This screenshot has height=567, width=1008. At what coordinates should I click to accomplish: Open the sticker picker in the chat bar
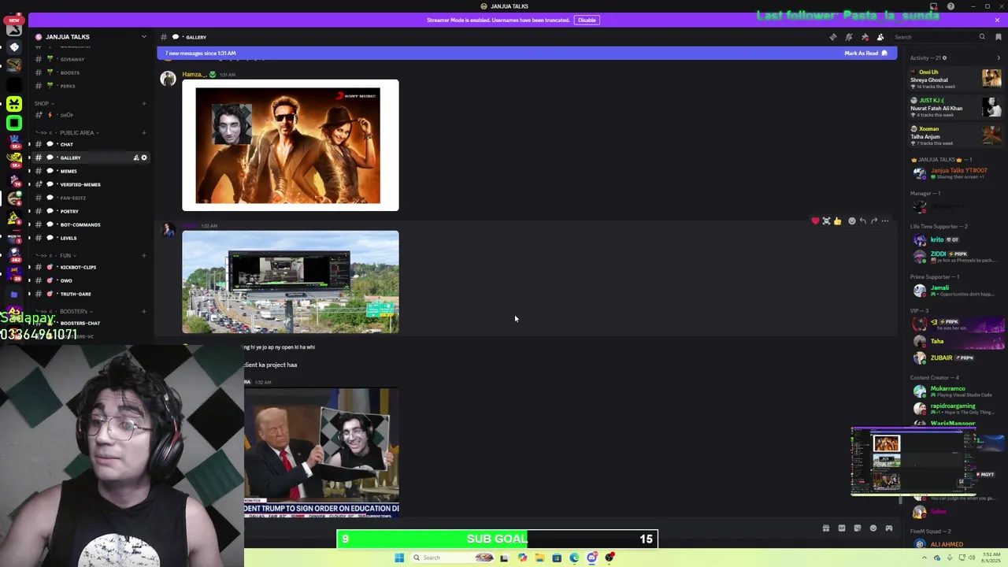(x=858, y=528)
